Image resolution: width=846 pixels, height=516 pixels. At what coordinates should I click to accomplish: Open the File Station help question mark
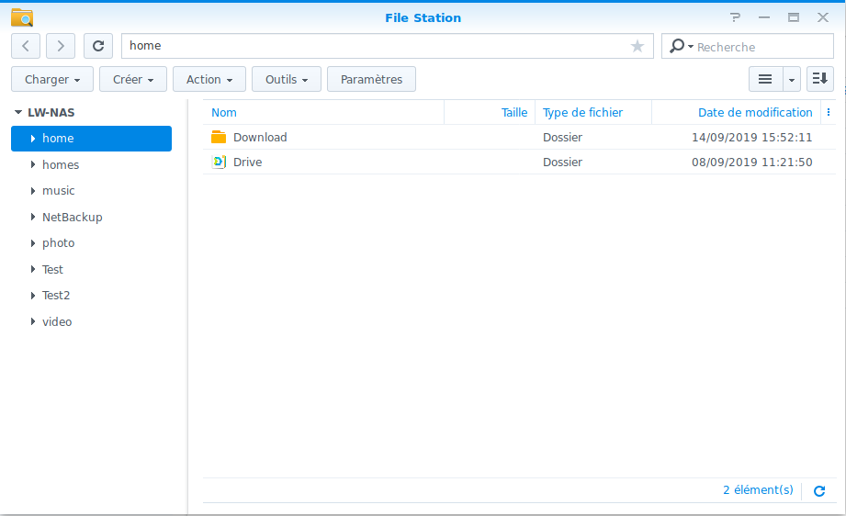tap(735, 17)
